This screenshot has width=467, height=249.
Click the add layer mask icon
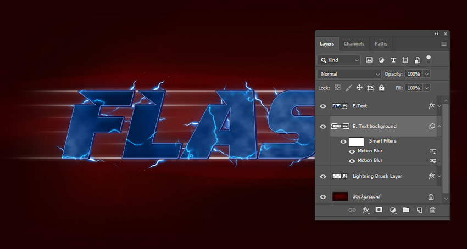[379, 210]
